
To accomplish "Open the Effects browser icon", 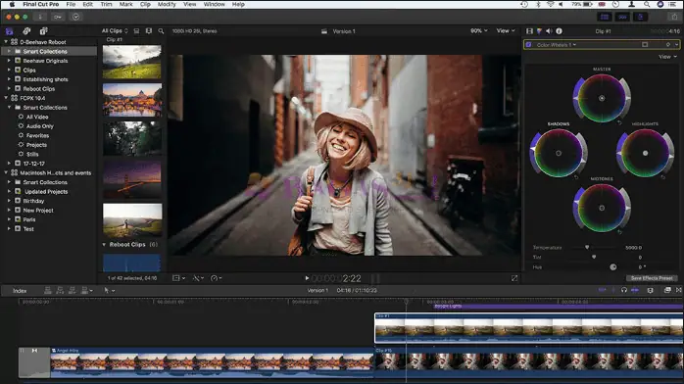I will tap(667, 290).
